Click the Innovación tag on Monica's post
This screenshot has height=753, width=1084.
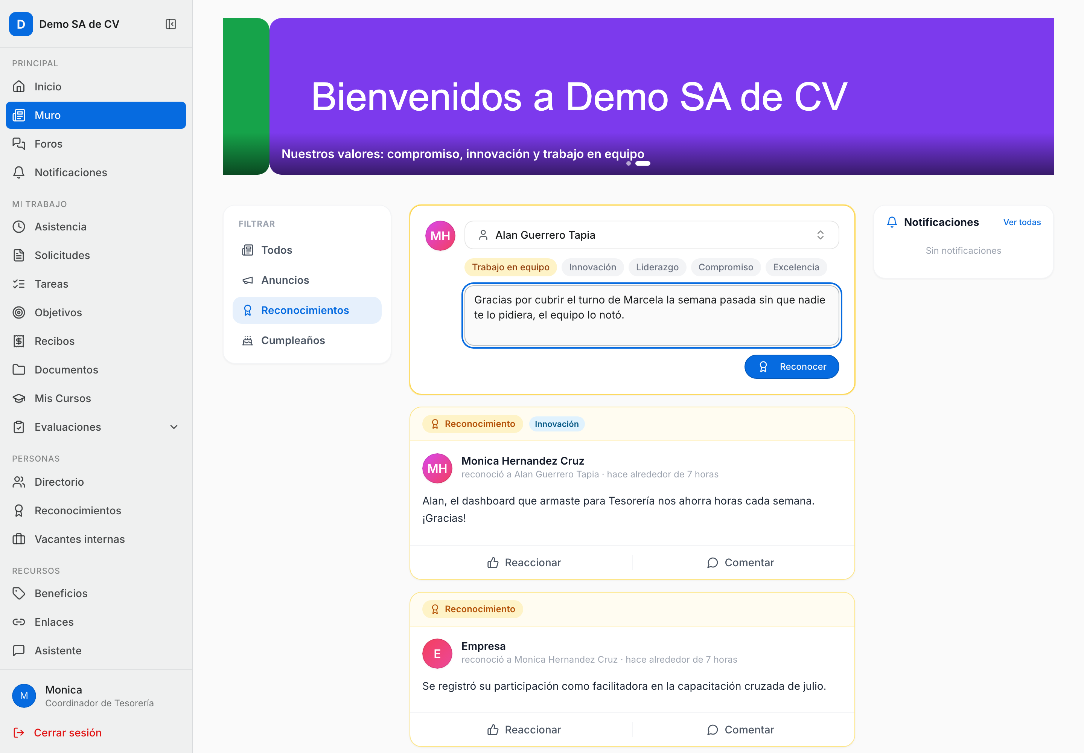point(557,424)
